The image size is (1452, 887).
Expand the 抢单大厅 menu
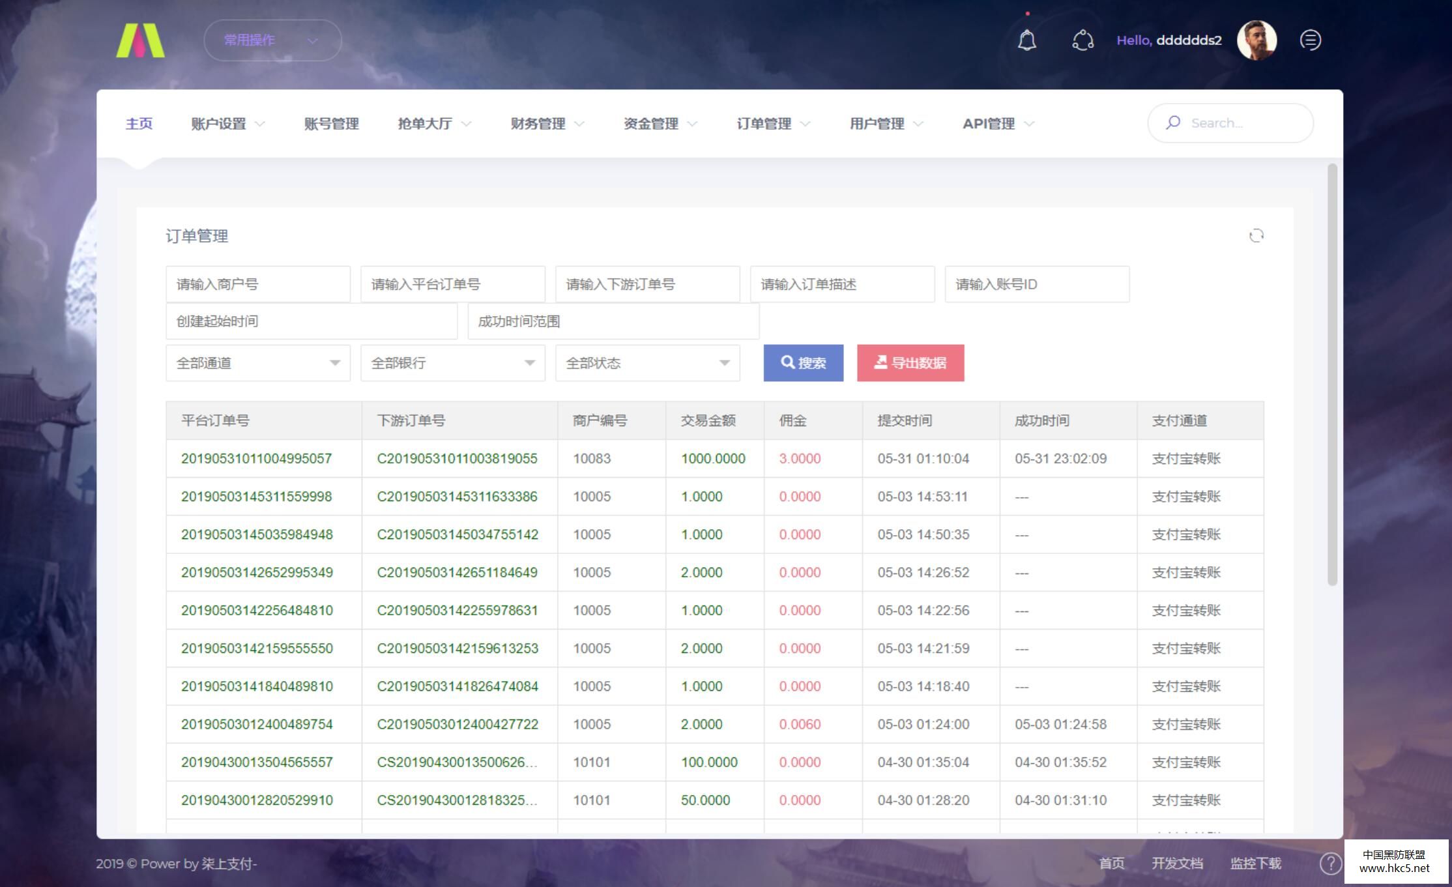point(434,124)
